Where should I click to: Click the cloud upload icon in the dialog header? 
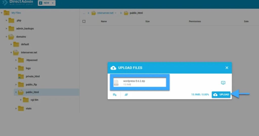click(x=113, y=68)
